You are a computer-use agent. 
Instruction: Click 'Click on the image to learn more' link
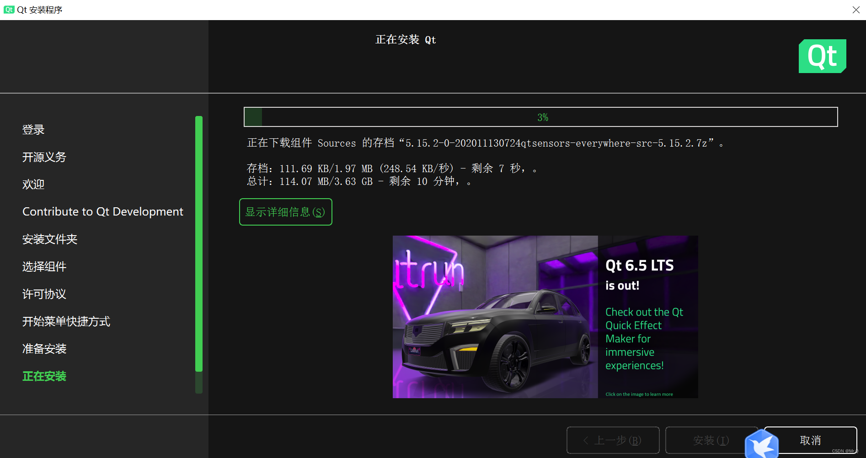(x=639, y=395)
